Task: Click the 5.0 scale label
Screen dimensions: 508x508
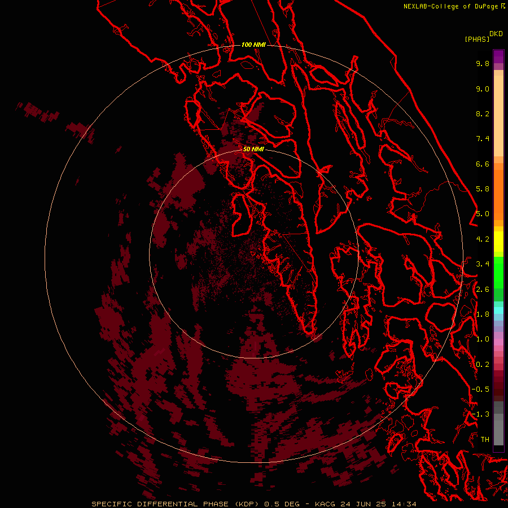Action: [483, 214]
